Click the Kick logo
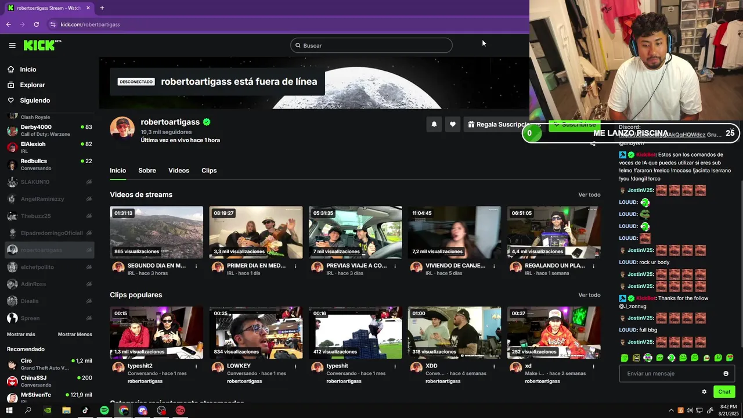This screenshot has width=743, height=418. 42,45
